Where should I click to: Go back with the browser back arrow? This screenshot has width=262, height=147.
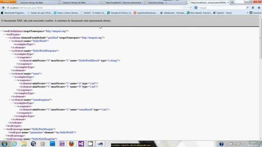pos(3,8)
